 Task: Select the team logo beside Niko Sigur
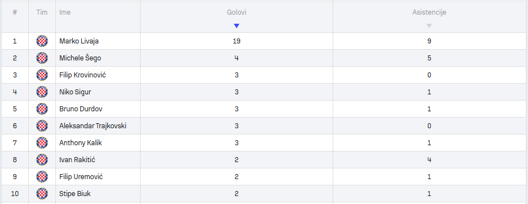[42, 92]
